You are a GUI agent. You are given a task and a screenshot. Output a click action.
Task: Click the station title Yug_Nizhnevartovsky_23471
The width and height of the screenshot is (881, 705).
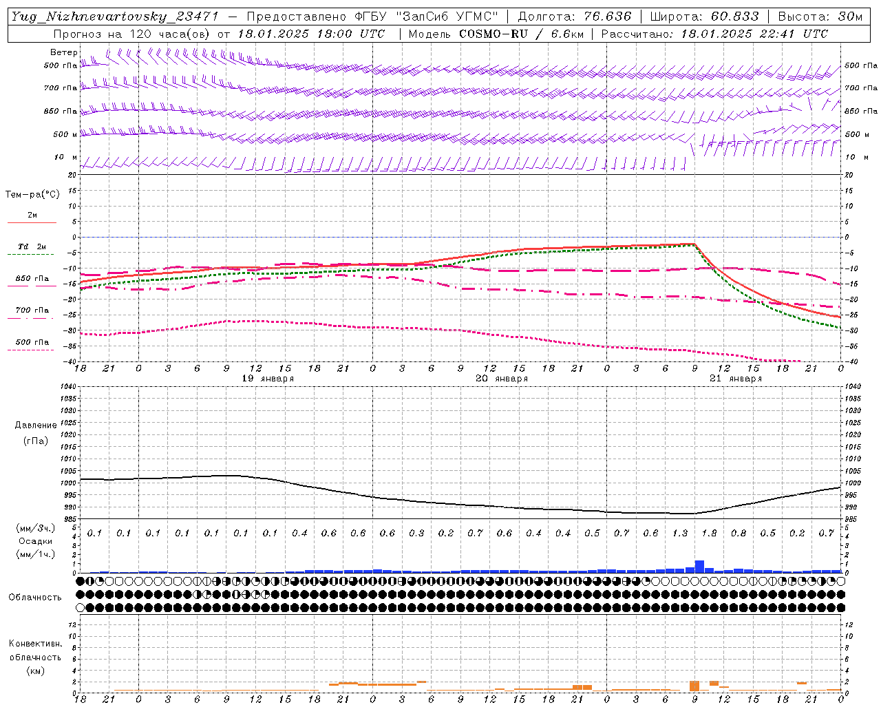114,17
